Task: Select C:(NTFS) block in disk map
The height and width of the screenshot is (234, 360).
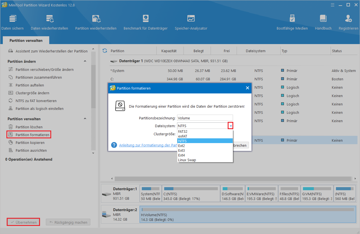Action: tap(191, 193)
